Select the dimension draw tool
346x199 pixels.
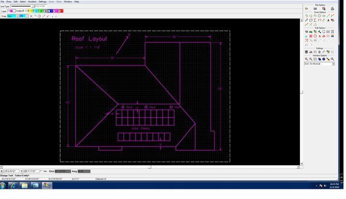[x=319, y=20]
